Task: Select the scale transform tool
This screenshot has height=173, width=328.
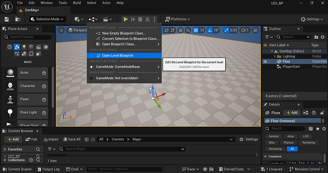Action: click(x=173, y=30)
